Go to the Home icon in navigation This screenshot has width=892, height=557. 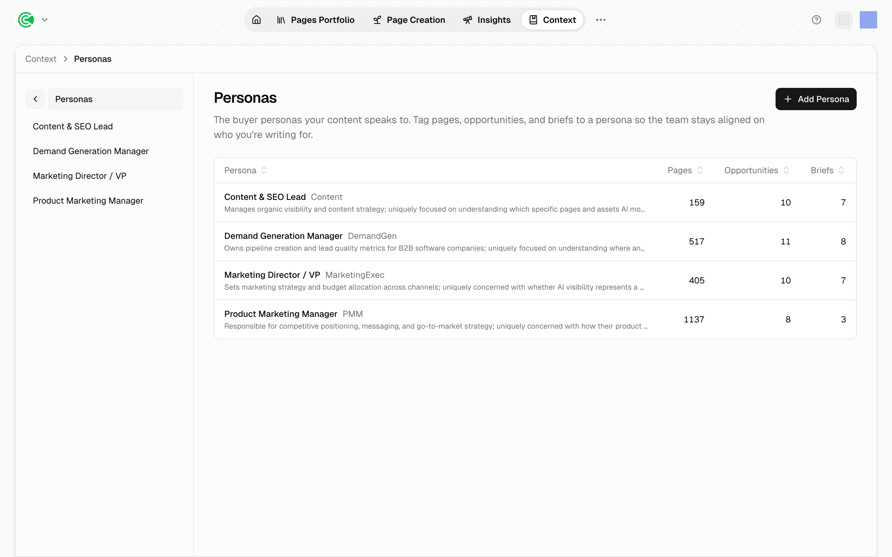pyautogui.click(x=256, y=20)
